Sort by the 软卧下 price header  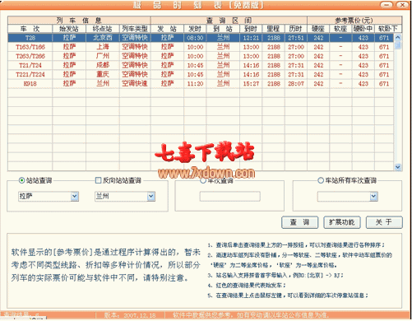[x=387, y=29]
